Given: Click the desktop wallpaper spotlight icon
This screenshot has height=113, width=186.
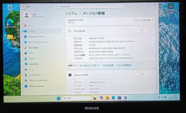Looking at the screenshot, I should pos(171,6).
